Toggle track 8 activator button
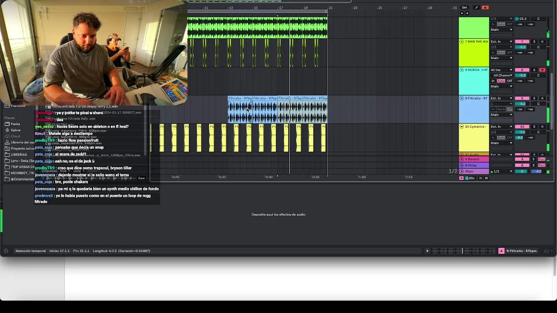Viewport: 557px width, 313px height. [522, 70]
